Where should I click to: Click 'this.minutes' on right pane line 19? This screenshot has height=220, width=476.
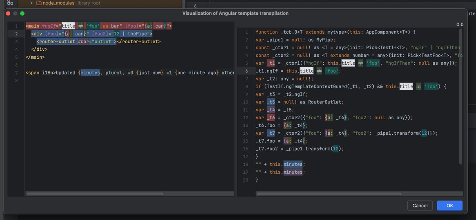click(x=286, y=172)
